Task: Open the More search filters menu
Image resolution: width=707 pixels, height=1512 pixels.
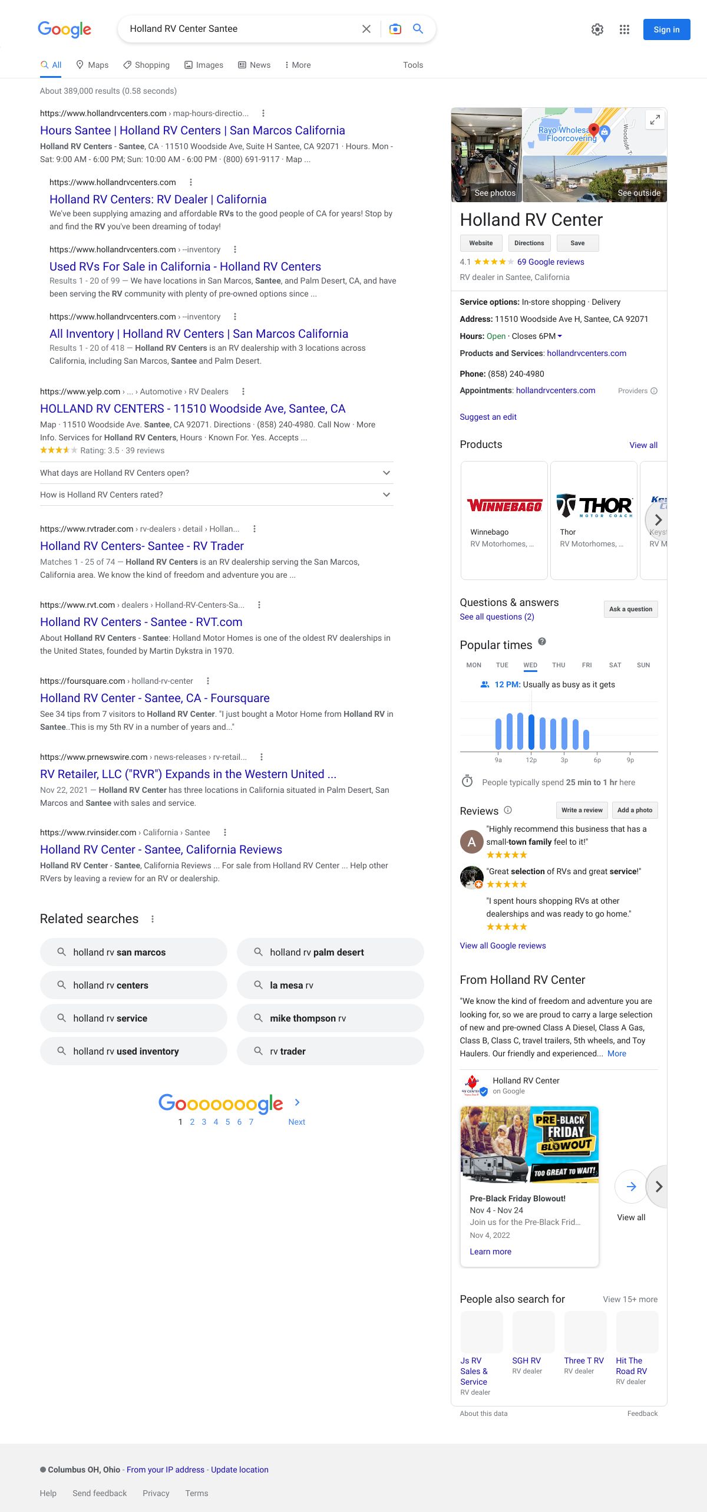Action: [x=298, y=65]
